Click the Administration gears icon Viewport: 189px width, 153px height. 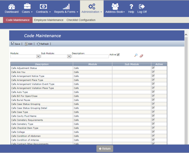click(92, 6)
